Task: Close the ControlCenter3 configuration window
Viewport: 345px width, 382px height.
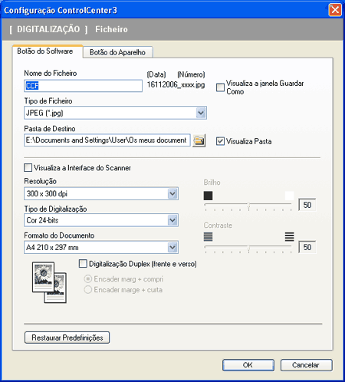Action: point(335,10)
